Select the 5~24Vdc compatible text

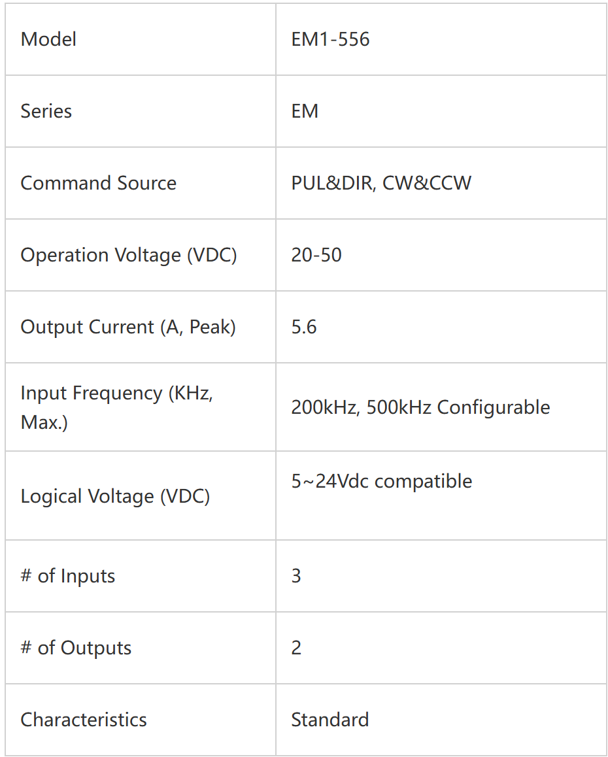click(382, 481)
